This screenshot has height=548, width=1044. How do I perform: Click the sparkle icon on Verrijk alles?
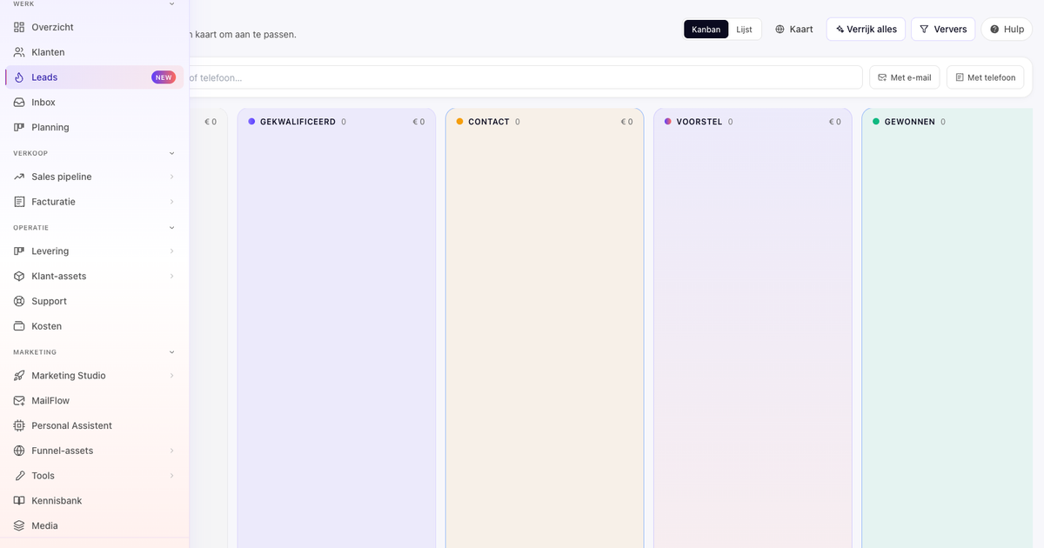[840, 30]
